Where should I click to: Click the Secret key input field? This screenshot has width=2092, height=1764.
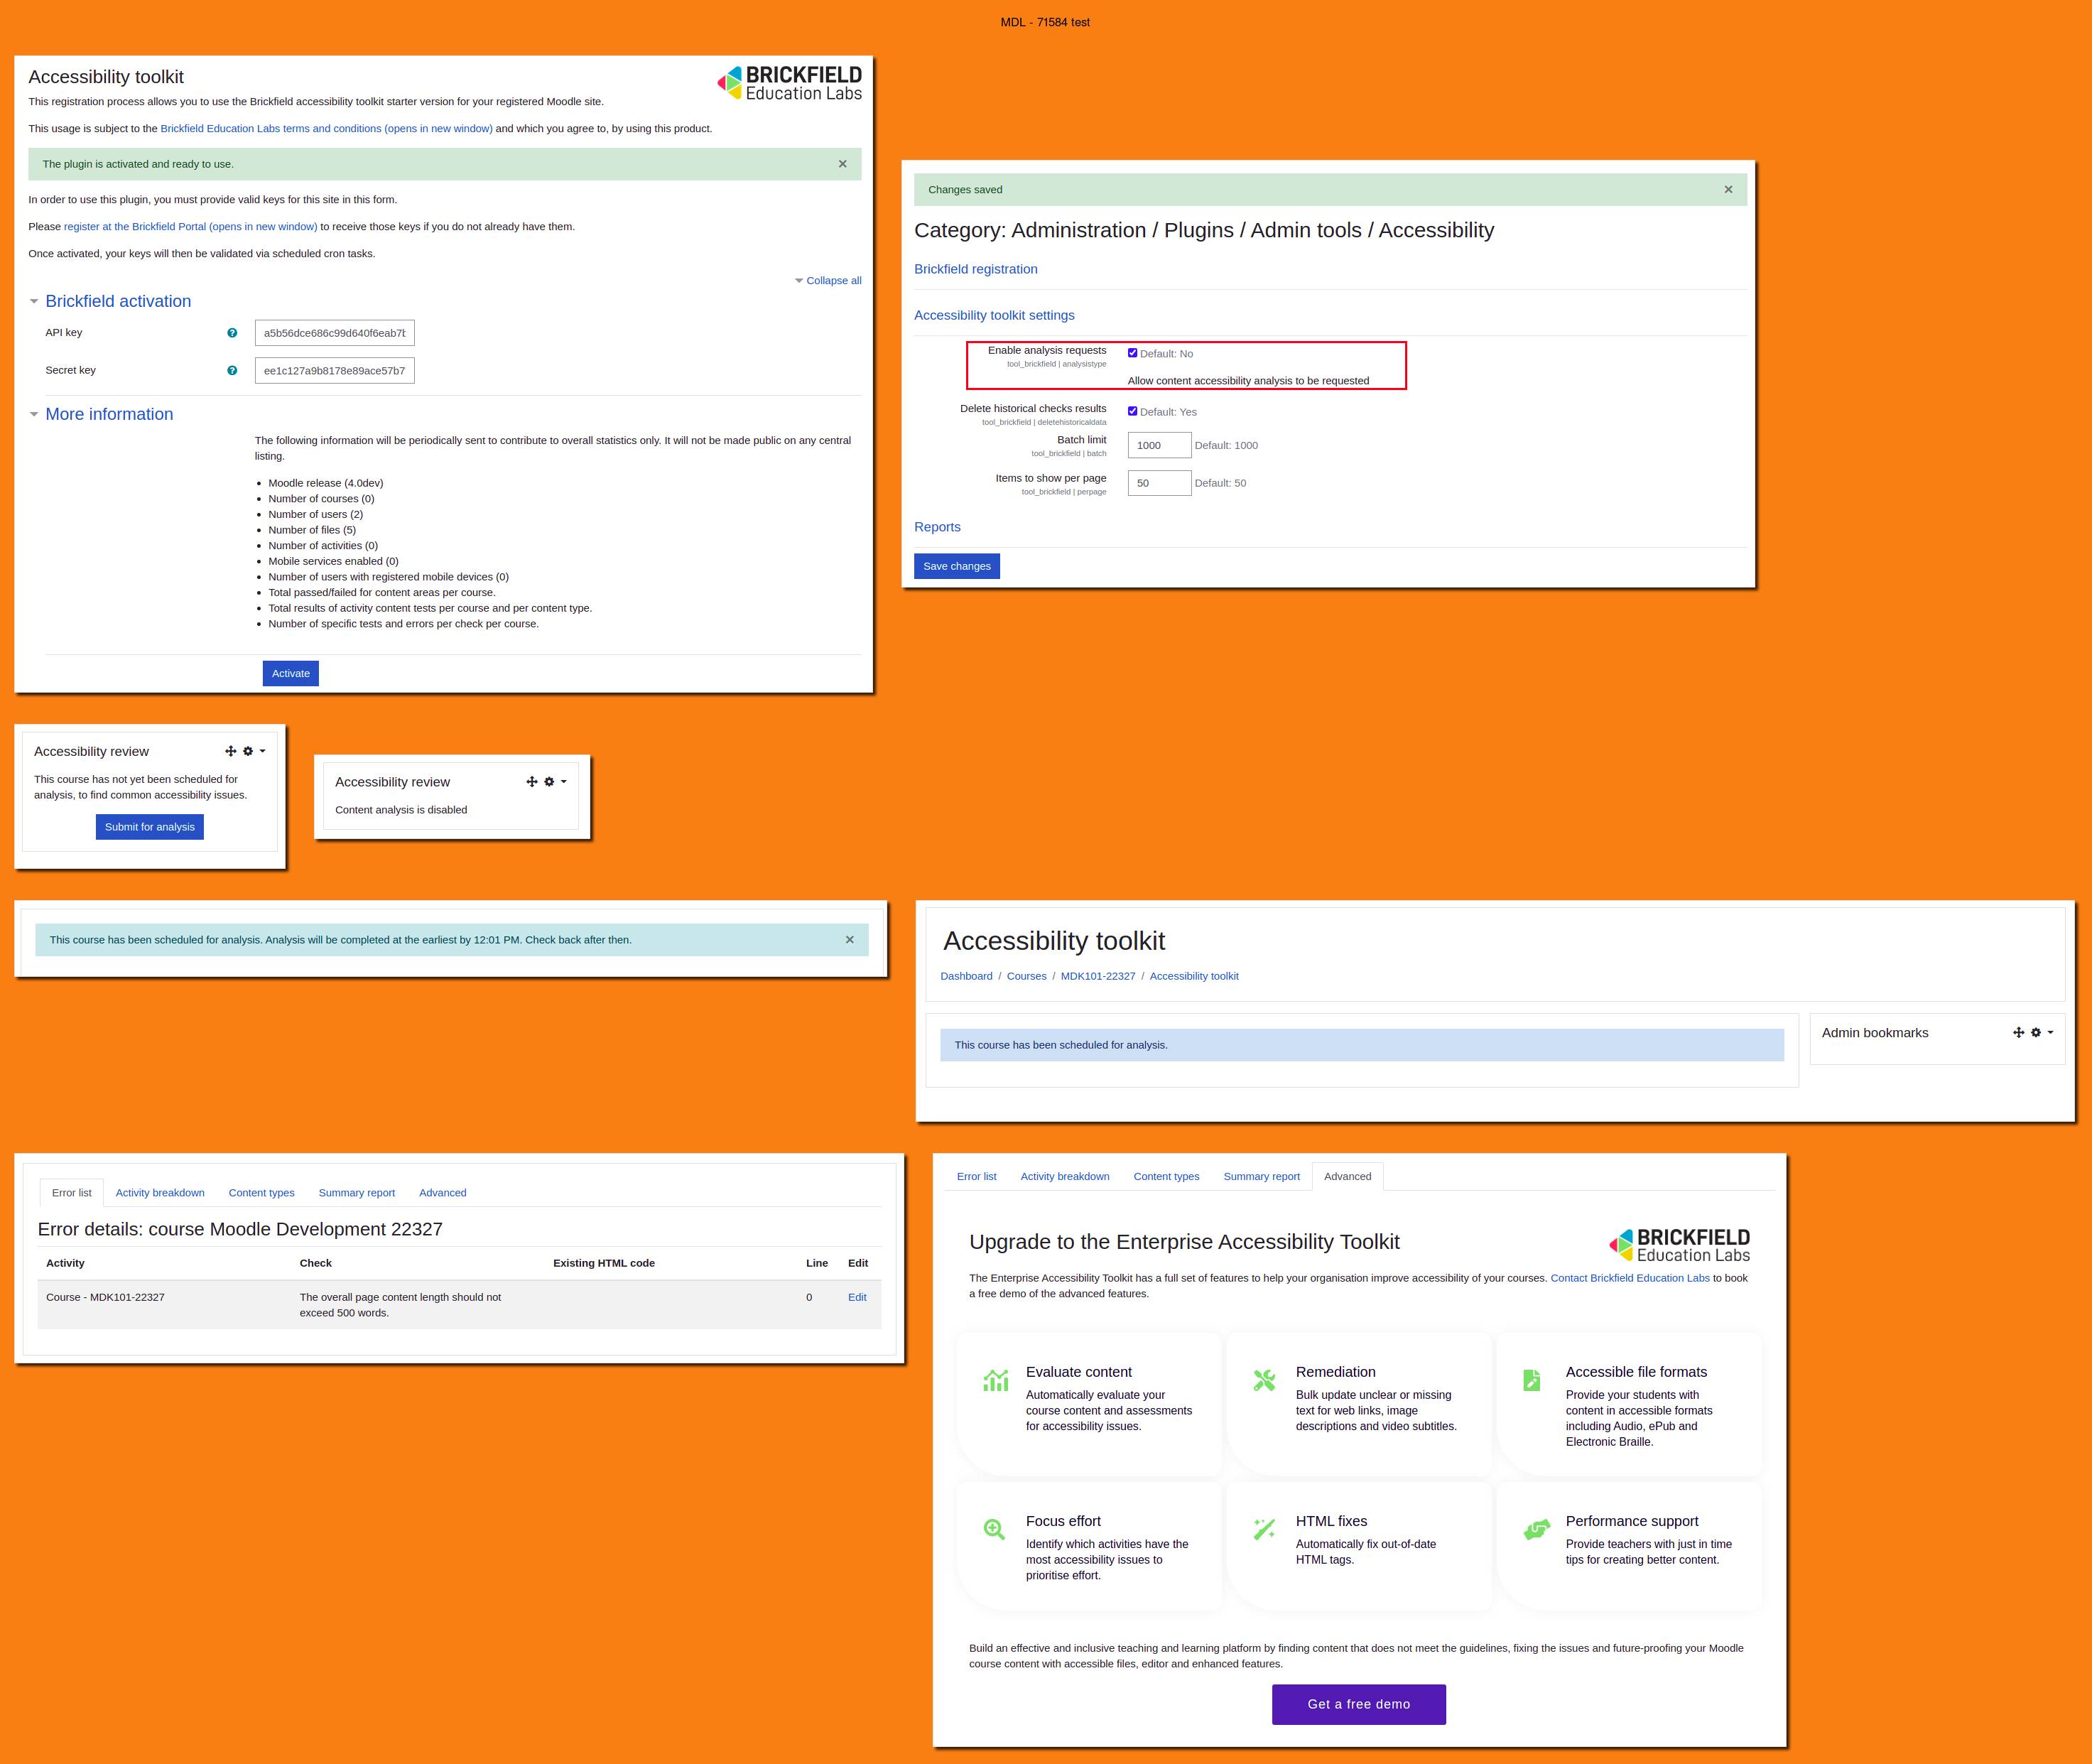coord(335,371)
